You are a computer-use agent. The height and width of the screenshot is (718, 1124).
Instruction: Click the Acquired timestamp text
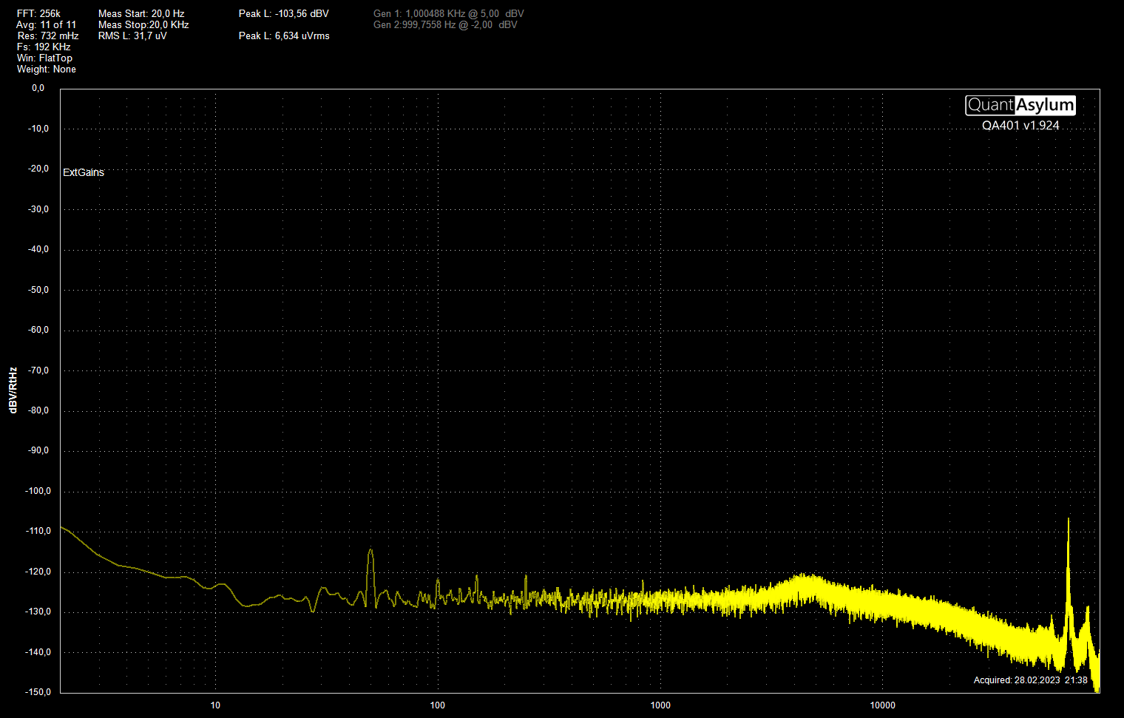pyautogui.click(x=1030, y=680)
